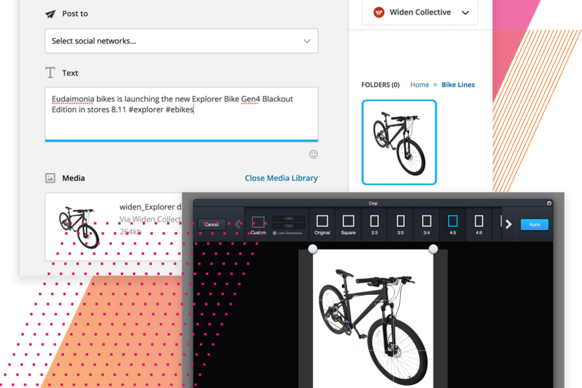Screen dimensions: 582x388
Task: Expand the Widen Collective source dropdown
Action: point(419,12)
